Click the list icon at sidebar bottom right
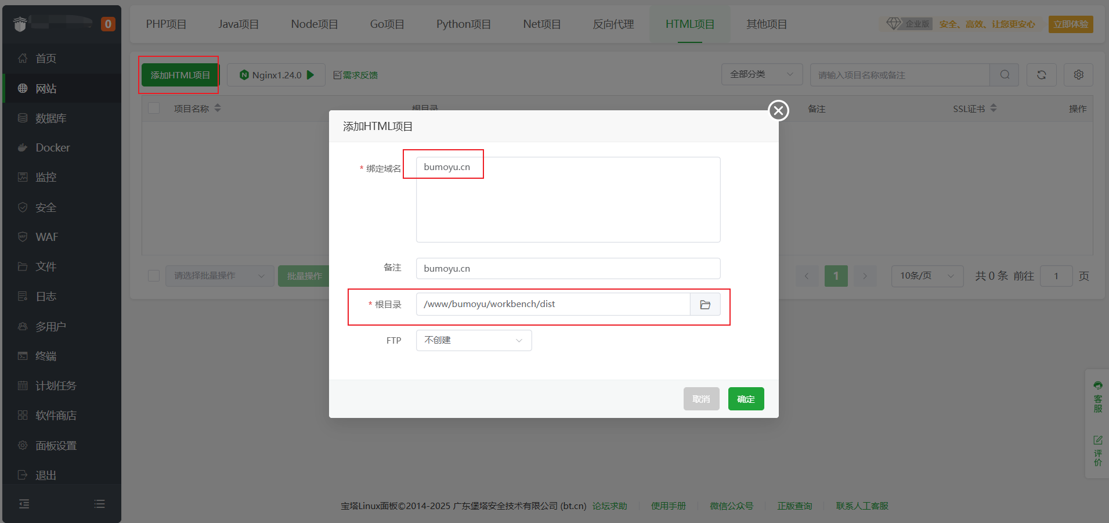The image size is (1109, 523). (100, 504)
